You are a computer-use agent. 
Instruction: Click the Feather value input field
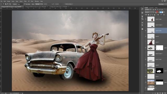[20, 4]
